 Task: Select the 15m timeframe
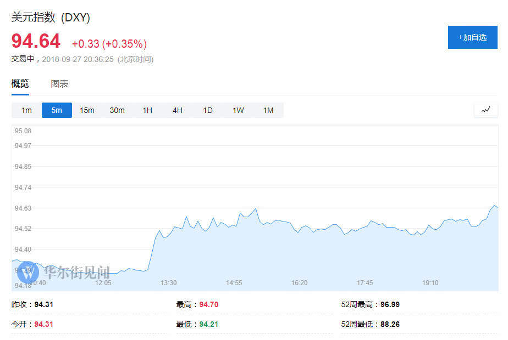tap(87, 110)
